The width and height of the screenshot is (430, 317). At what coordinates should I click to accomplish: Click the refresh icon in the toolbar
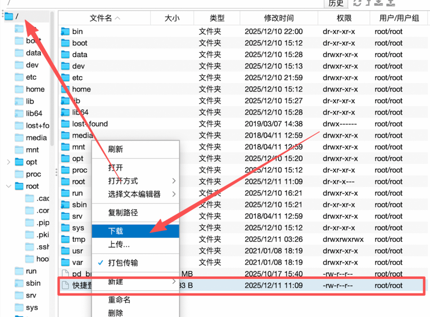point(357,3)
